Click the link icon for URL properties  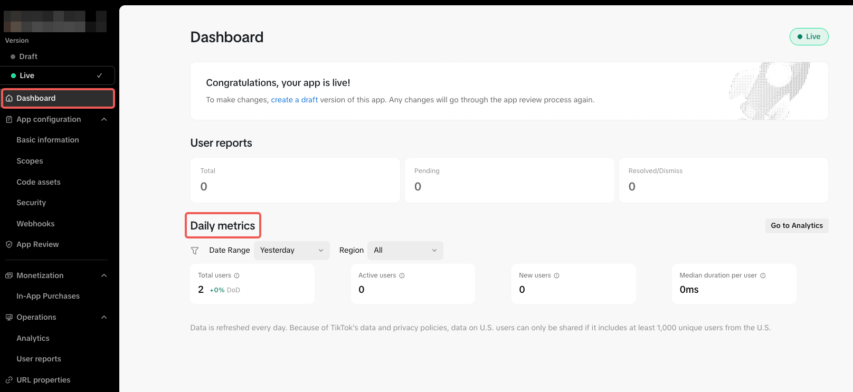click(9, 380)
